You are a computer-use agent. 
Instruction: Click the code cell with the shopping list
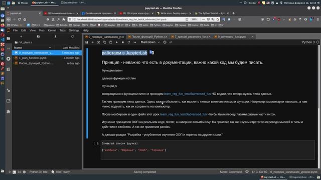click(x=208, y=150)
